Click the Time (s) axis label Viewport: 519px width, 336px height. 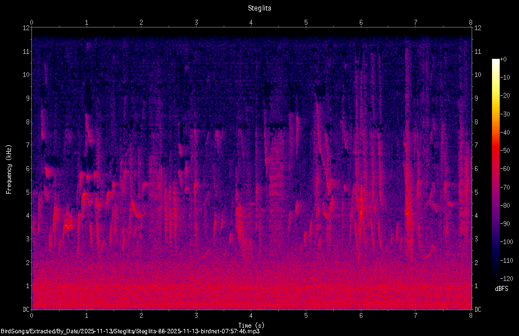tap(251, 326)
